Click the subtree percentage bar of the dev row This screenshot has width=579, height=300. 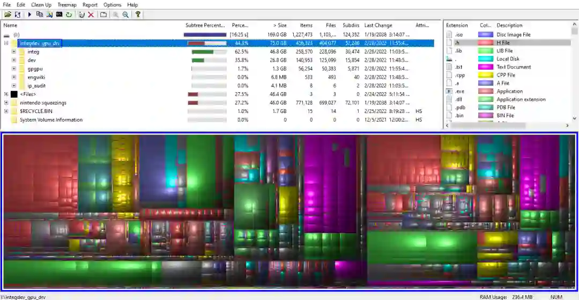(209, 60)
